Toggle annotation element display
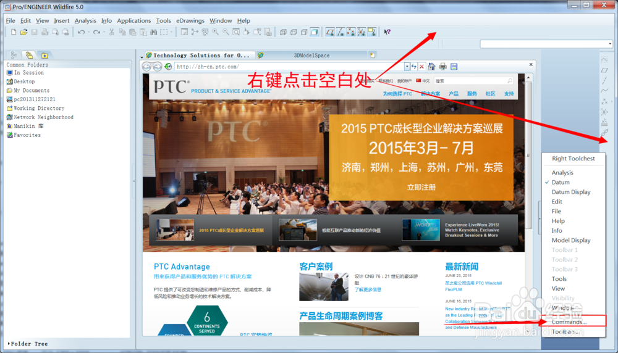This screenshot has height=353, width=618. [x=371, y=32]
